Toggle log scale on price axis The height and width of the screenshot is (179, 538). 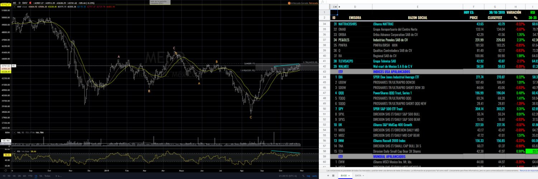[308, 176]
